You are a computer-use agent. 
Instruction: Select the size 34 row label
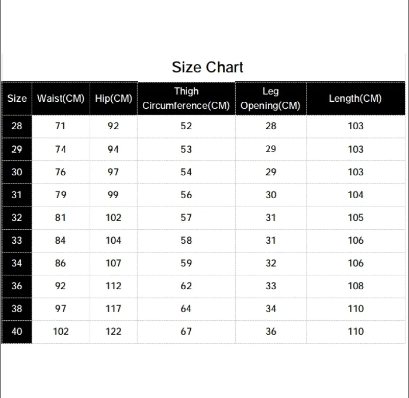click(17, 263)
